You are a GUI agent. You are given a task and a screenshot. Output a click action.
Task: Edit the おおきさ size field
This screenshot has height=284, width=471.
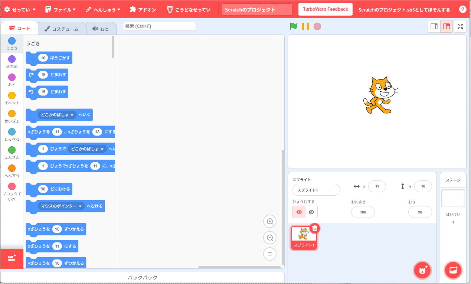pos(363,212)
